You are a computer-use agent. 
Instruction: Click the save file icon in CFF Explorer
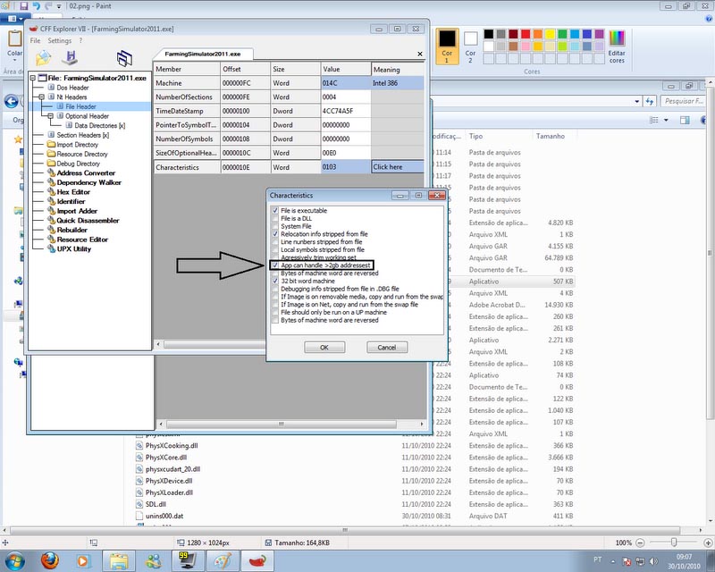[x=69, y=57]
